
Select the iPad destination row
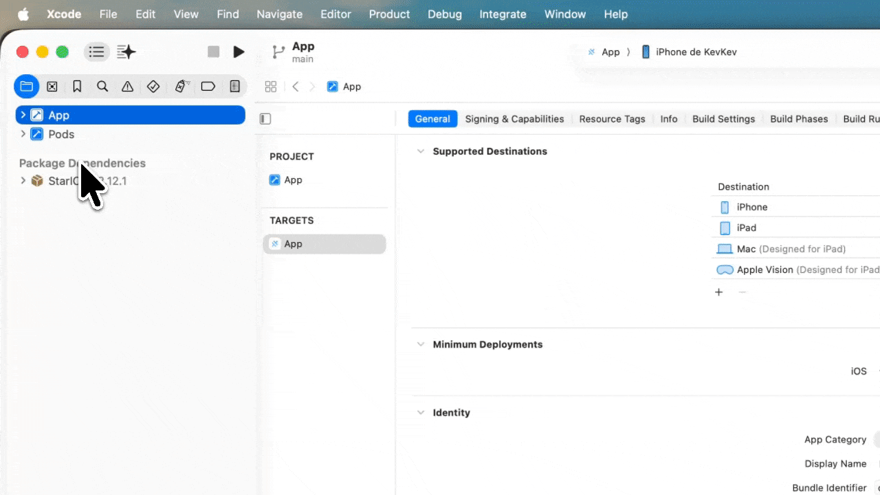click(795, 228)
